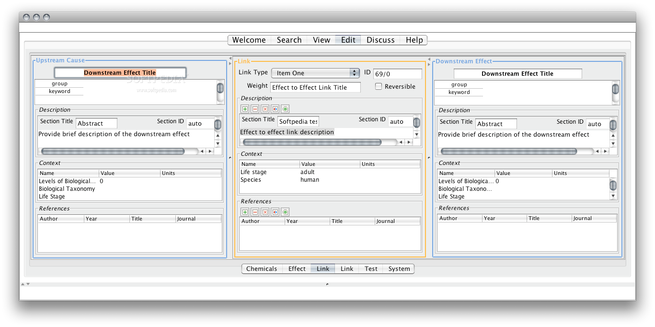Viewport: 655px width, 327px height.
Task: Click minus icon in Link References toolbar
Action: click(255, 212)
